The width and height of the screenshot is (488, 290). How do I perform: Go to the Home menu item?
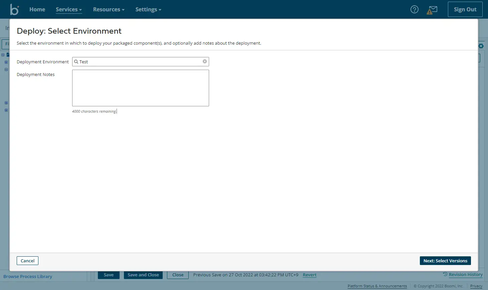[x=37, y=9]
